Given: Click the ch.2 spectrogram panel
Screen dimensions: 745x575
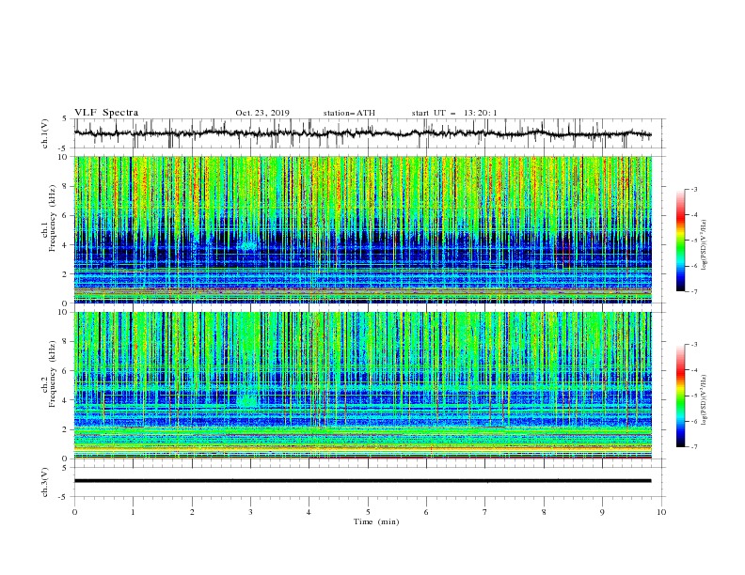Looking at the screenshot, I should click(362, 385).
